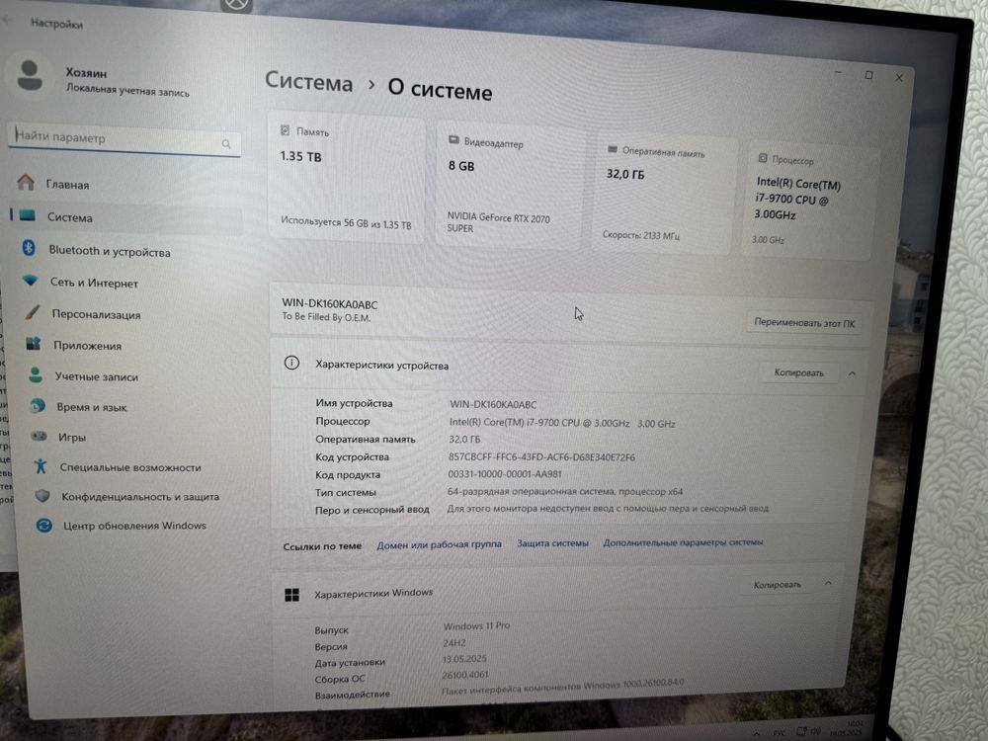The image size is (988, 741).
Task: Click the Windows logo beside Характеристики Windows
Action: [291, 594]
